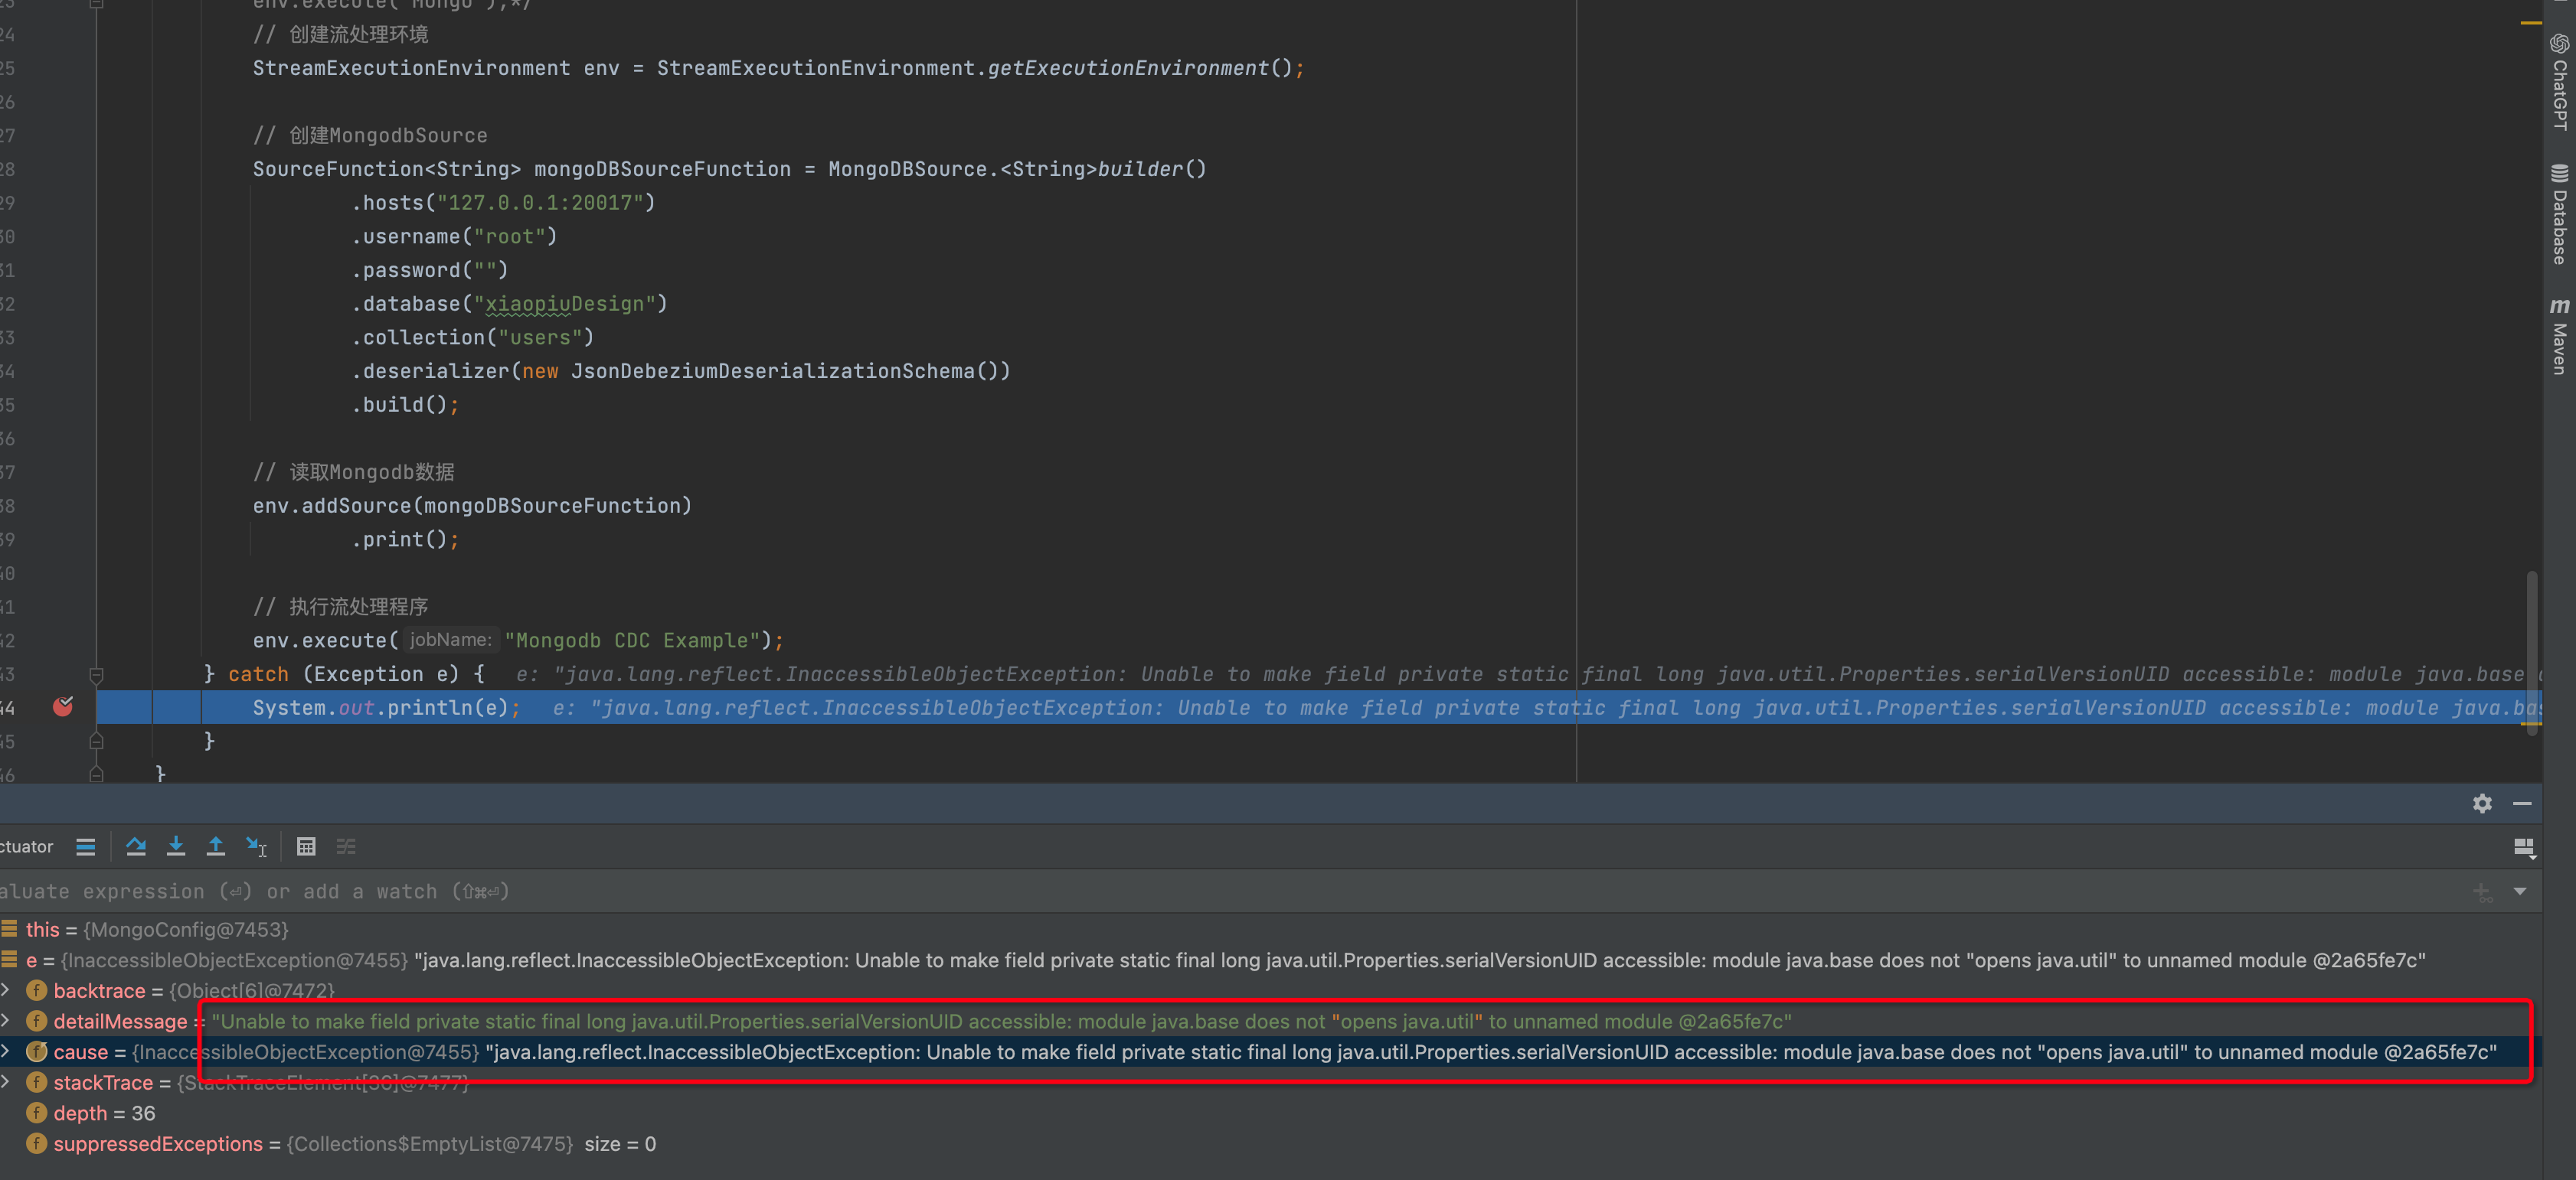Click the Run to Cursor icon
2576x1180 pixels.
(x=256, y=846)
